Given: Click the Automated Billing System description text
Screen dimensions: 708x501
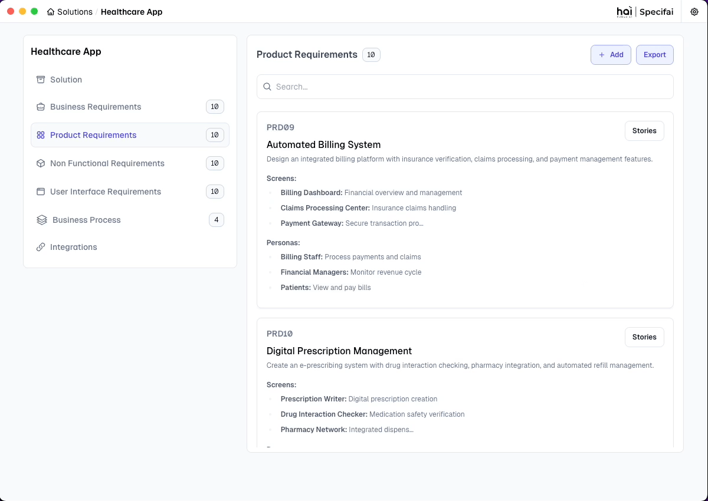Looking at the screenshot, I should point(460,159).
